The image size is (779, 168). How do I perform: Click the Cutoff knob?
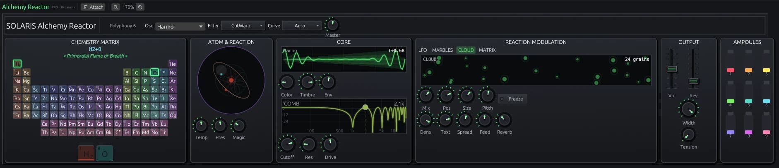point(287,144)
